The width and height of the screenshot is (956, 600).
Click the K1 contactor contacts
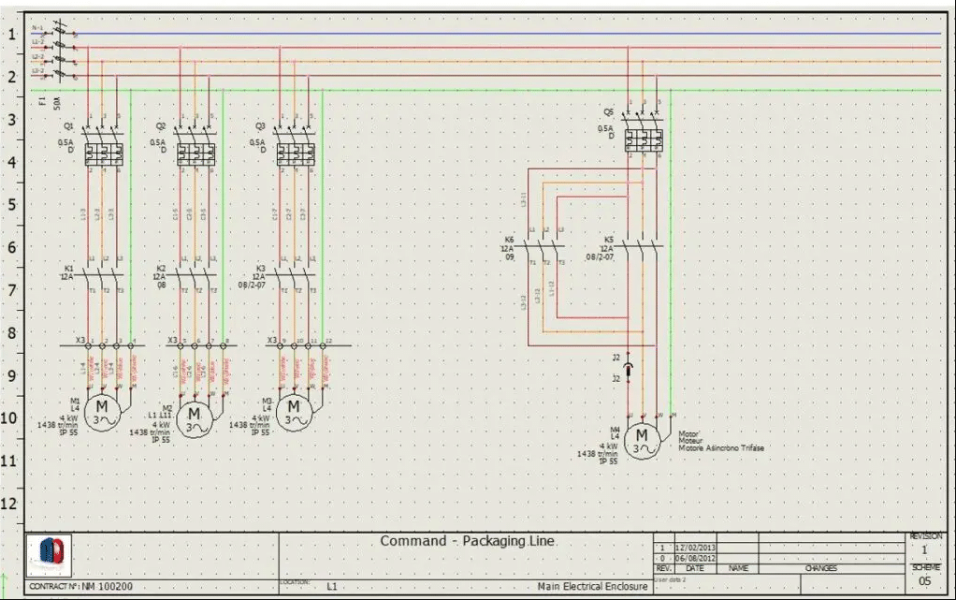[101, 275]
